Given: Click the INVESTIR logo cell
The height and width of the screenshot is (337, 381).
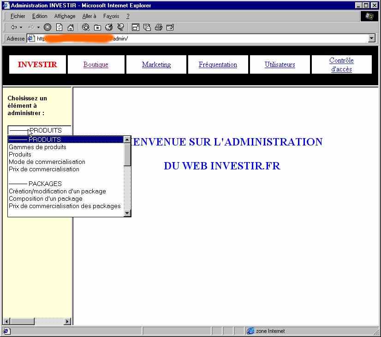Looking at the screenshot, I should coord(37,64).
